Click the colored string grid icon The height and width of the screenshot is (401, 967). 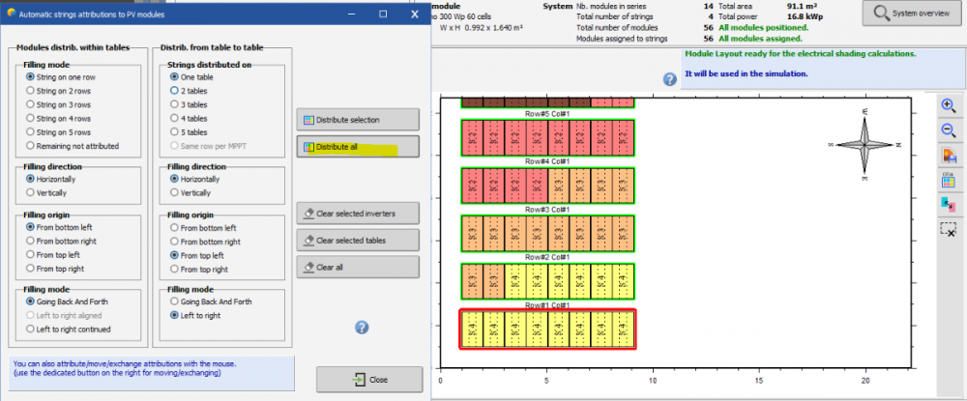coord(949,180)
